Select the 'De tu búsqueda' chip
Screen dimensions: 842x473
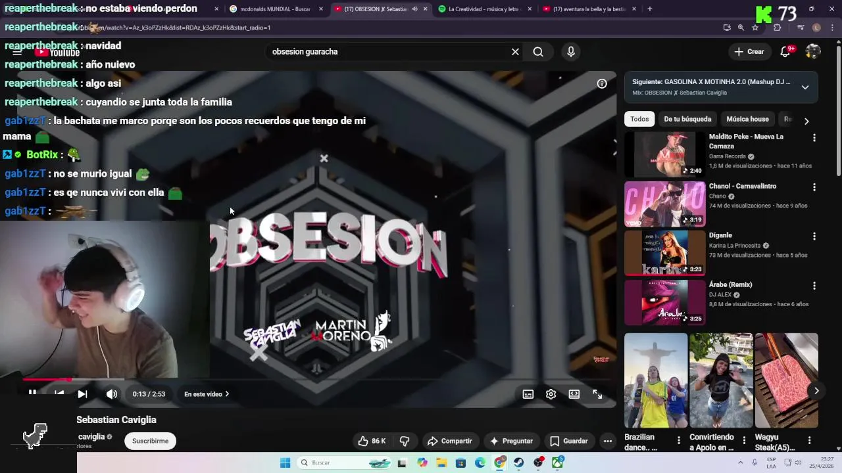point(687,119)
